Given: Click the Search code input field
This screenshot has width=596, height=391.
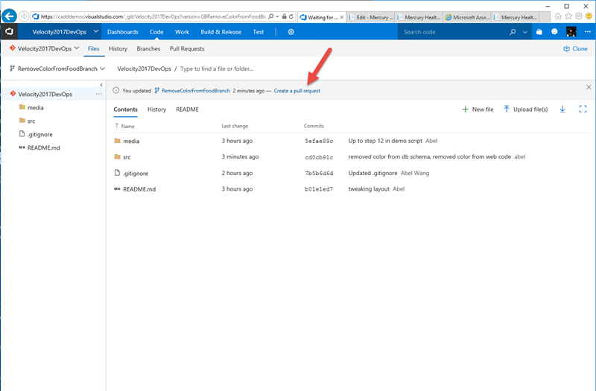Looking at the screenshot, I should [x=452, y=32].
